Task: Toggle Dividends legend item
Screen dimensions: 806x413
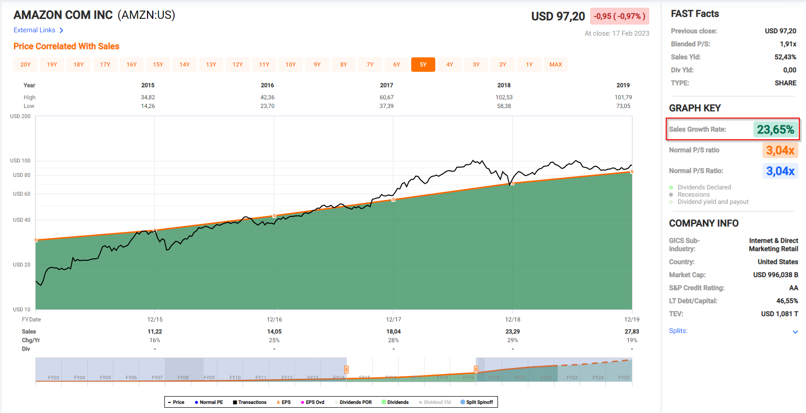Action: pyautogui.click(x=395, y=402)
